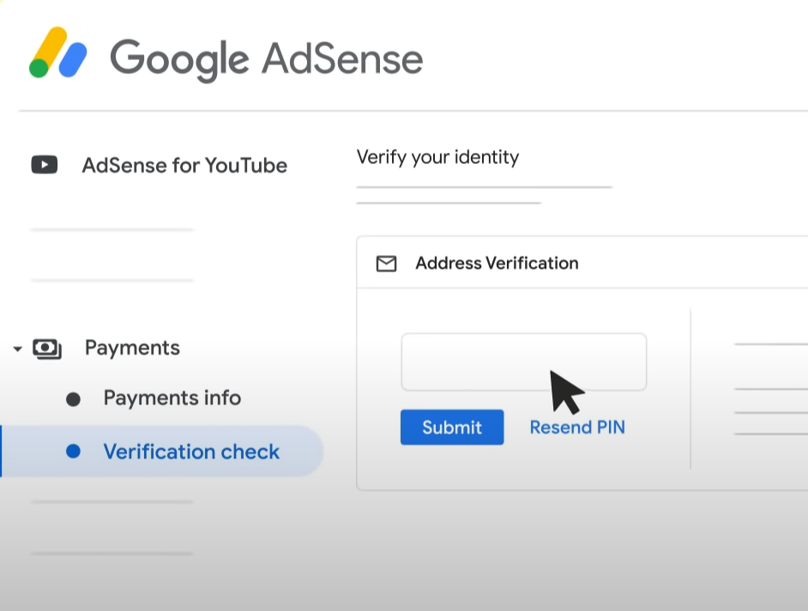Focus the PIN entry input field

tap(524, 362)
